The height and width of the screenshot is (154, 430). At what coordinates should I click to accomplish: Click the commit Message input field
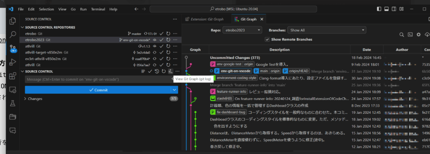(98, 80)
